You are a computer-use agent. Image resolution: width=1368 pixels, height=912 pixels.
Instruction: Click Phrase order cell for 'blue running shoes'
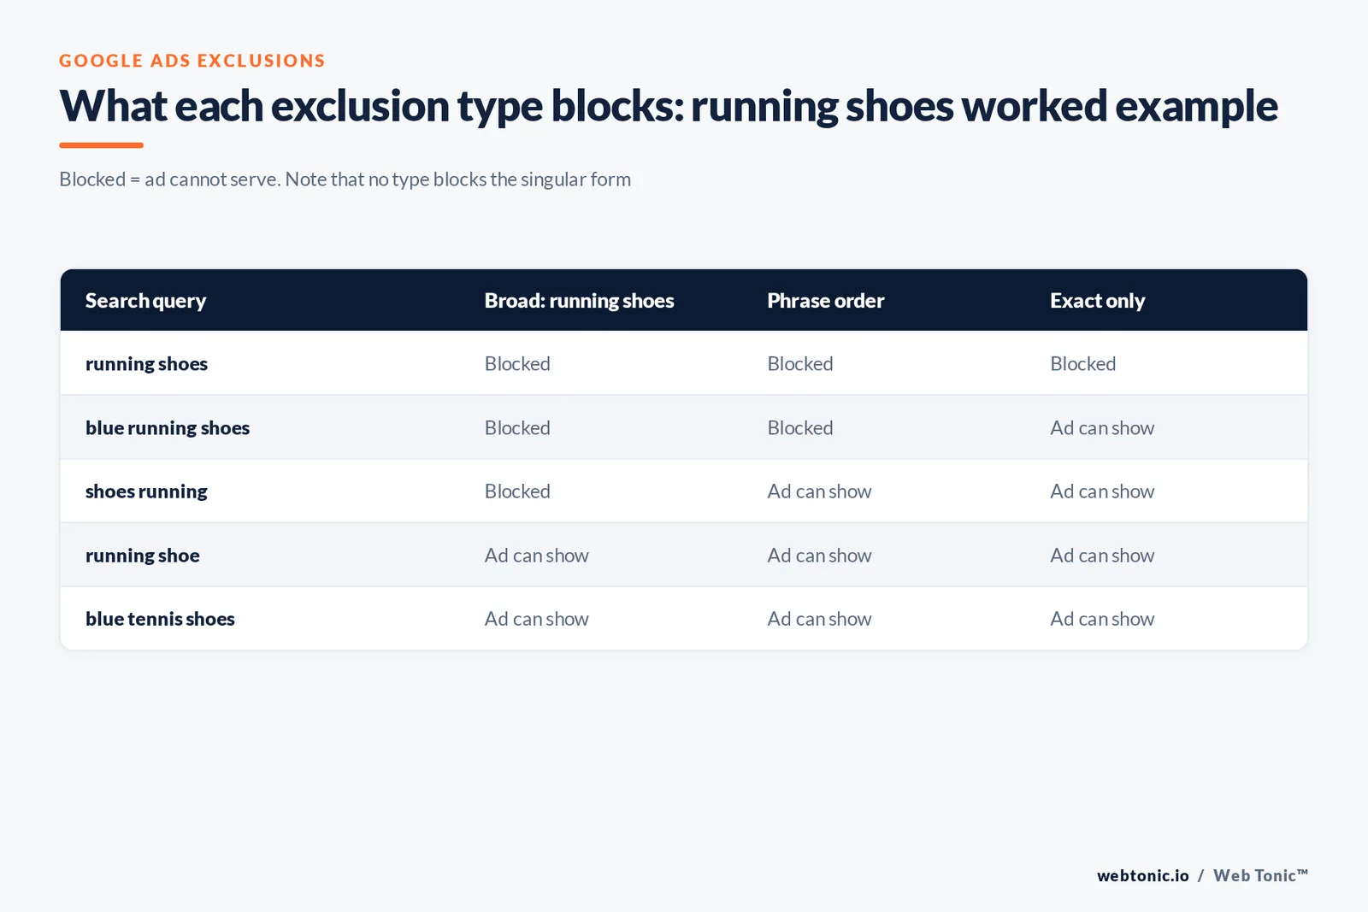pyautogui.click(x=800, y=428)
